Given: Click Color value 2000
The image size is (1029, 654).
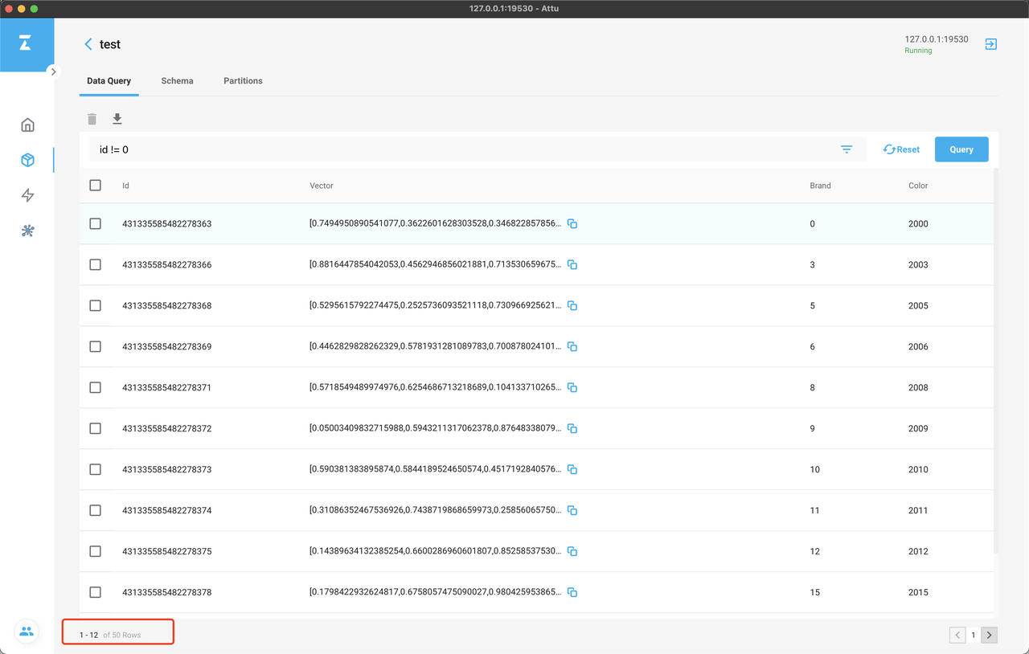Looking at the screenshot, I should [x=918, y=224].
